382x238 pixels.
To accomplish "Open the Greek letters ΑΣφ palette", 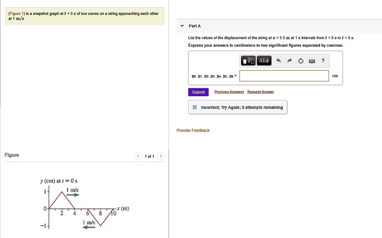I will (x=263, y=60).
